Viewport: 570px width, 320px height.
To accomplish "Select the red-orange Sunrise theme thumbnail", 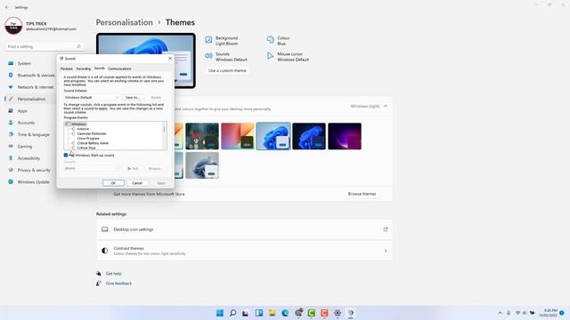I will coord(238,136).
